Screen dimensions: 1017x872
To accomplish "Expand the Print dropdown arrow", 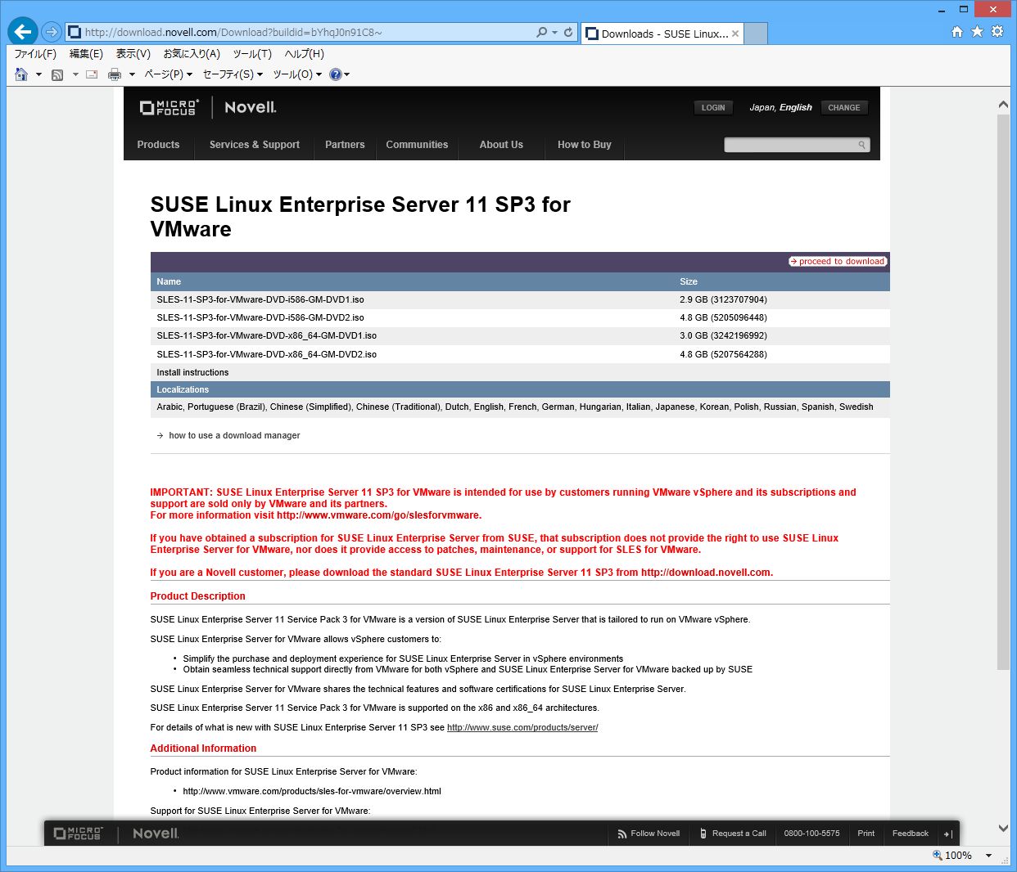I will 132,74.
